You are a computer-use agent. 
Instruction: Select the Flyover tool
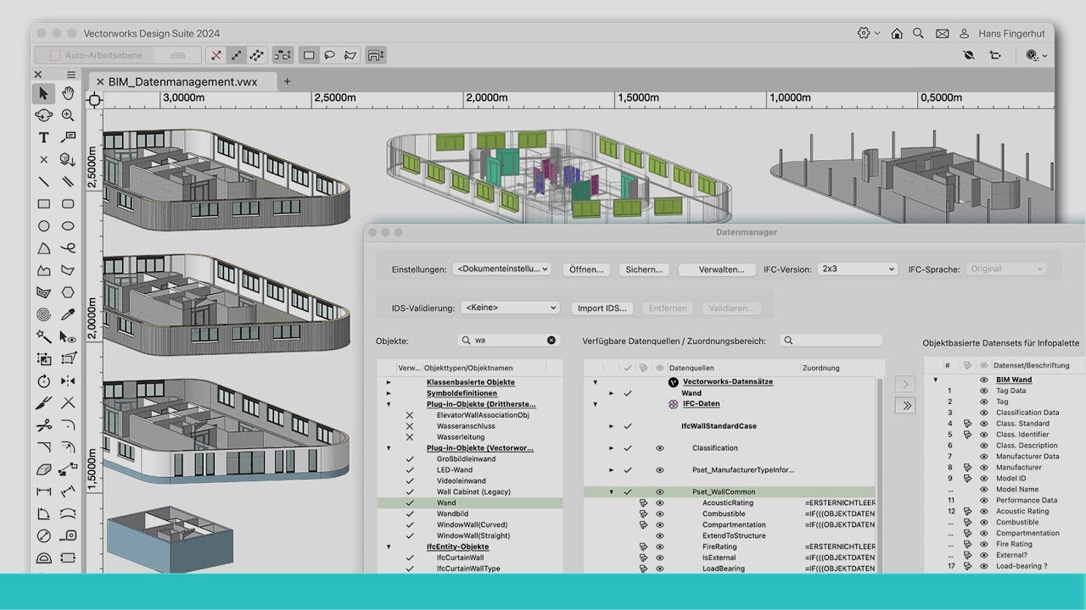(x=43, y=115)
